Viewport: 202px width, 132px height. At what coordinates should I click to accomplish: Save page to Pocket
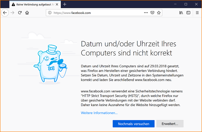[153, 13]
